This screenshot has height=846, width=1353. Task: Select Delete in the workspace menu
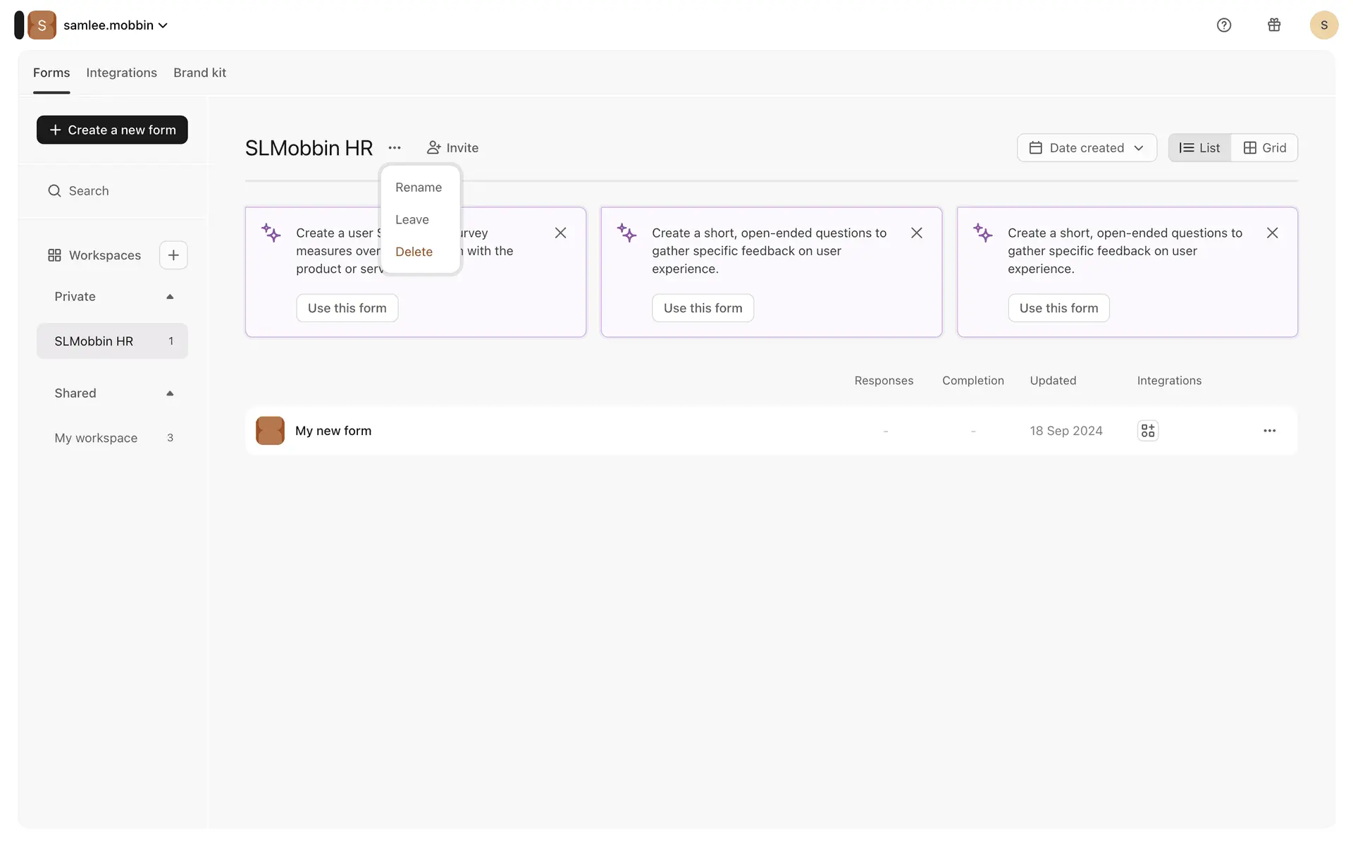pyautogui.click(x=414, y=252)
